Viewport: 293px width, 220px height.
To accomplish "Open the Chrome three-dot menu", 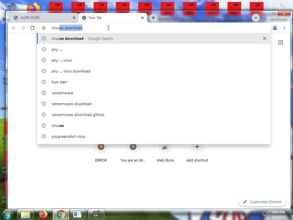I will click(284, 28).
